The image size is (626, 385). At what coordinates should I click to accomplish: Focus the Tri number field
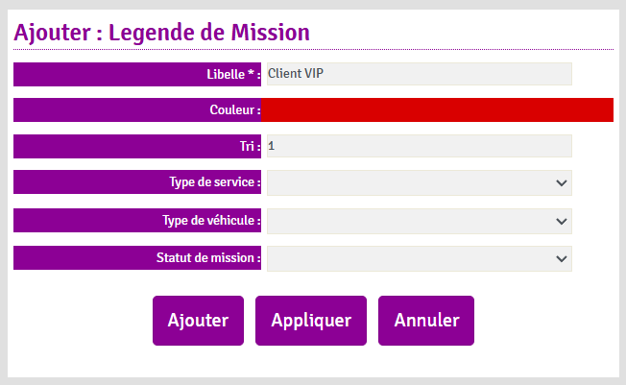pyautogui.click(x=419, y=146)
